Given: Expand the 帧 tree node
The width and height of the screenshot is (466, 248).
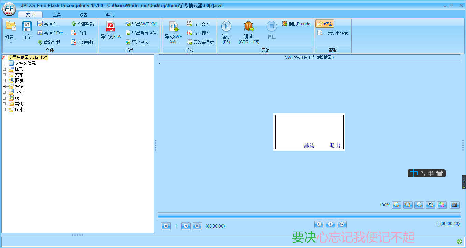Looking at the screenshot, I should [4, 98].
